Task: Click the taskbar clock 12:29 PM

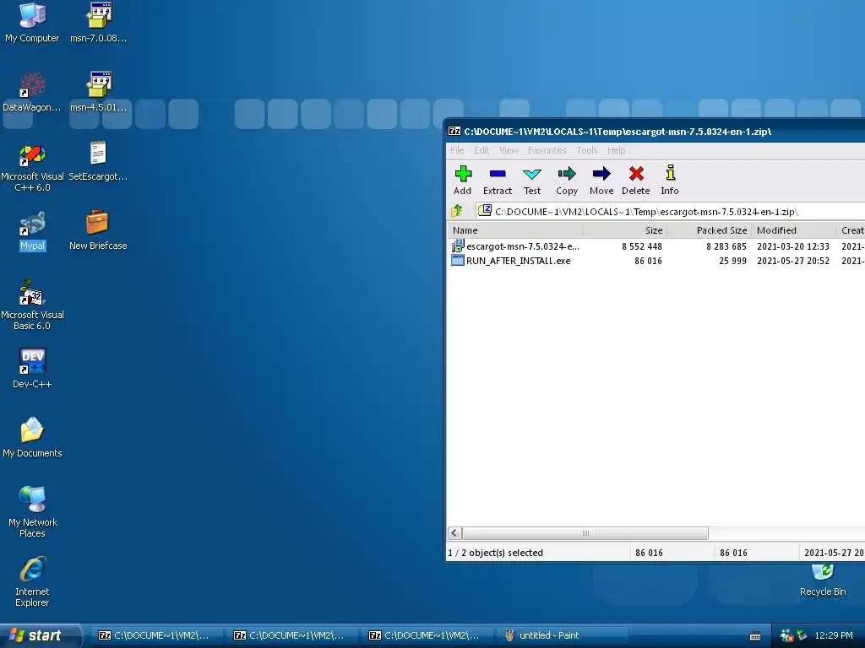Action: point(834,635)
